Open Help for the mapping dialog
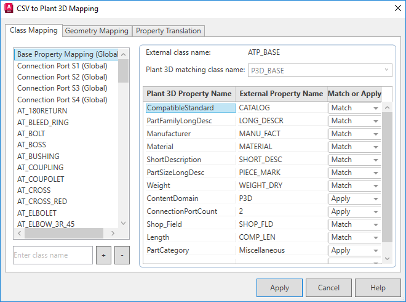The image size is (406, 302). (x=378, y=288)
